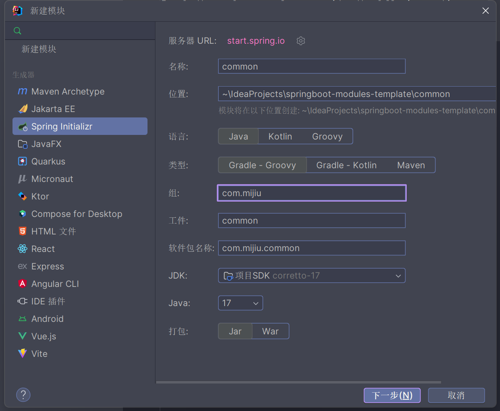Select Maven Archetype generator

80,91
